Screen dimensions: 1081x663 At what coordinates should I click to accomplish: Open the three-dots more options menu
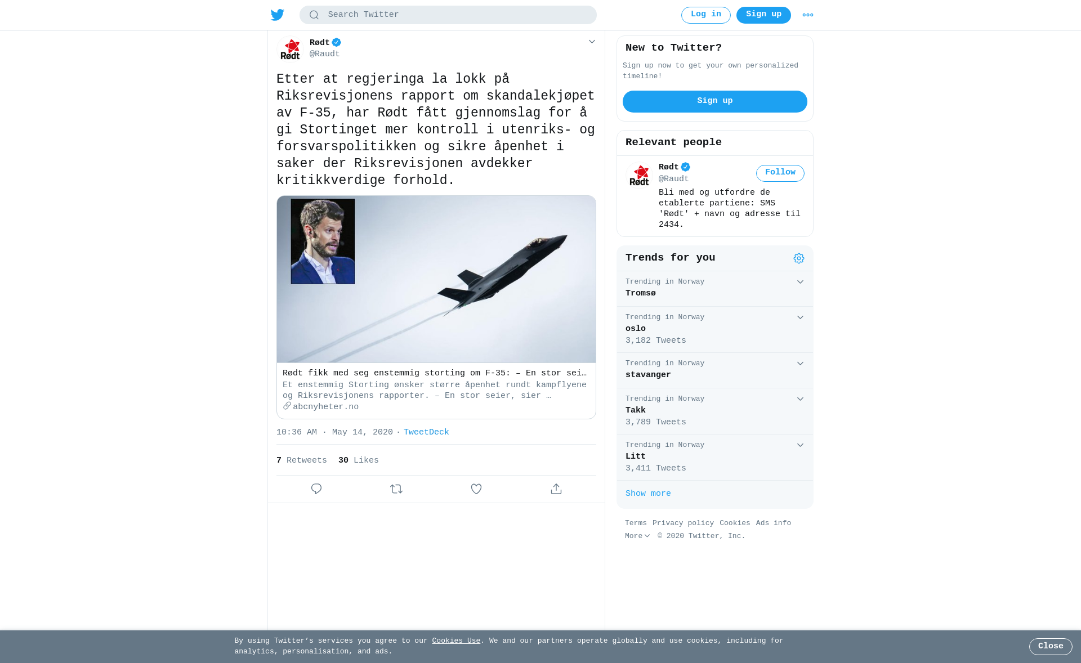808,15
